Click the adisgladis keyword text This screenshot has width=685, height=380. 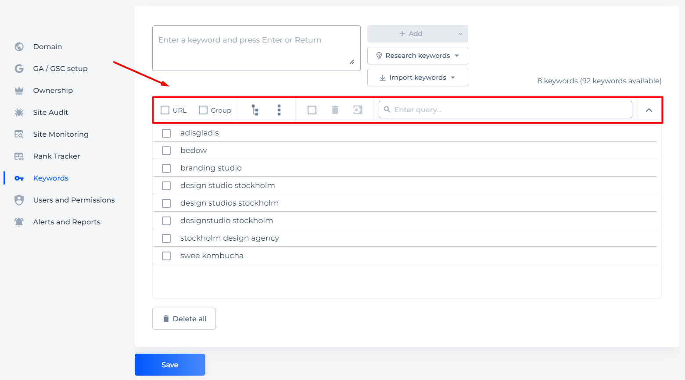(x=200, y=133)
